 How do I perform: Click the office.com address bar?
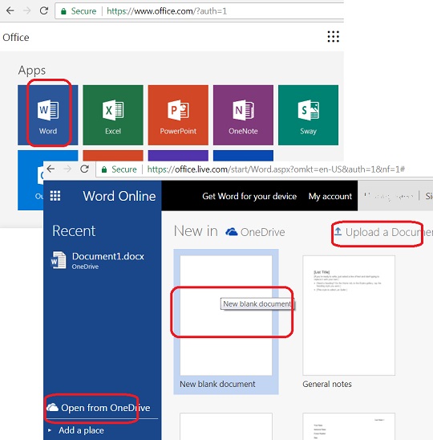coord(200,11)
